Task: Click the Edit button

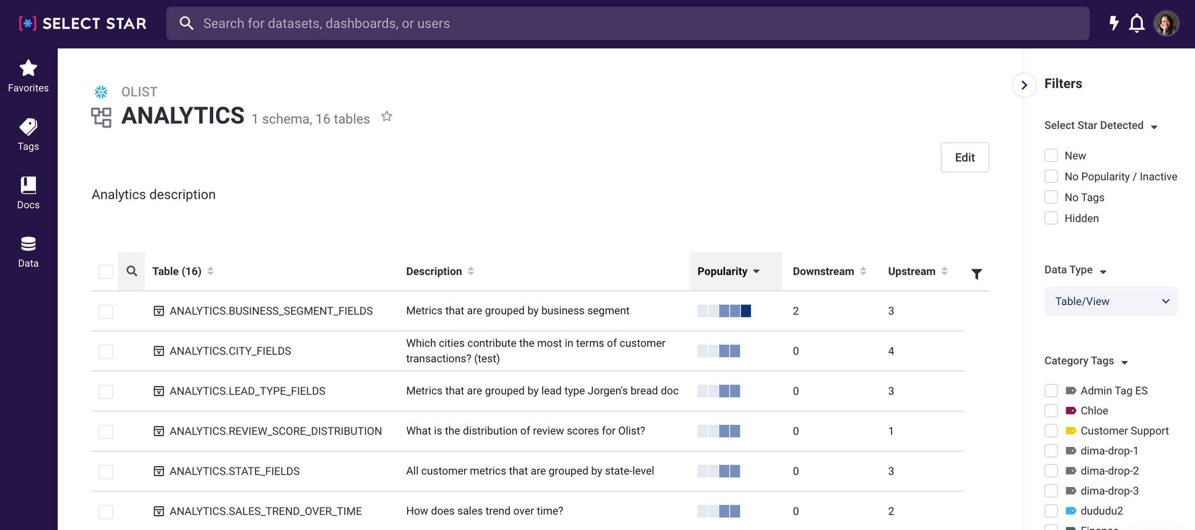Action: coord(964,157)
